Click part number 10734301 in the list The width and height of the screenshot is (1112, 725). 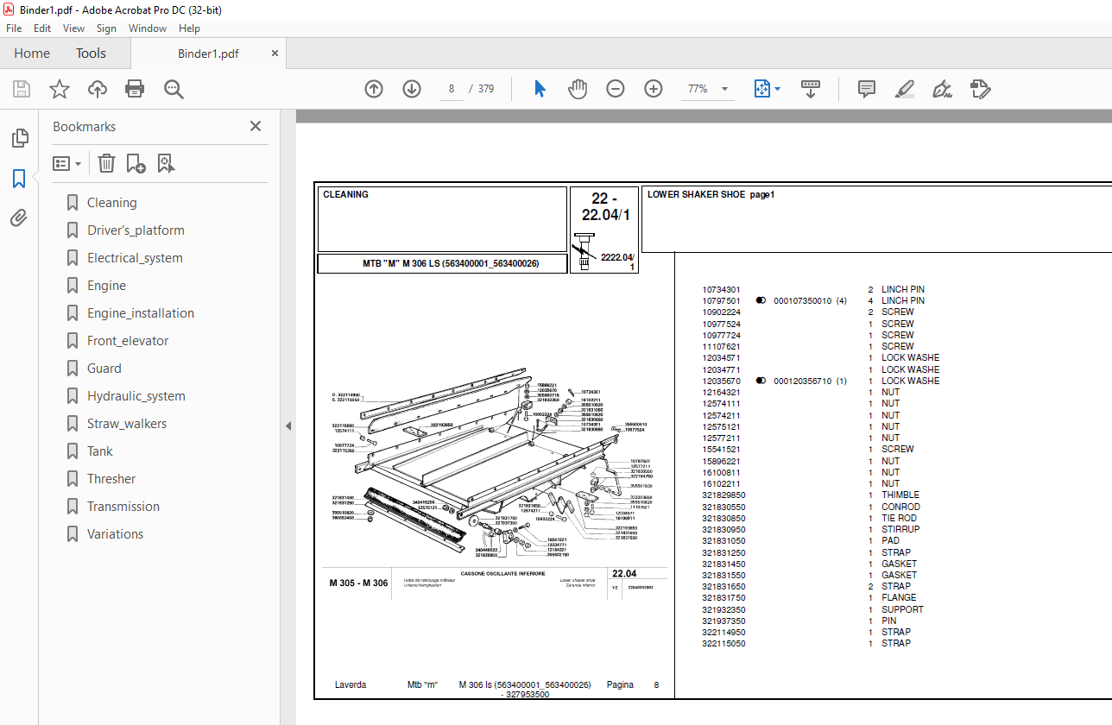[x=721, y=290]
